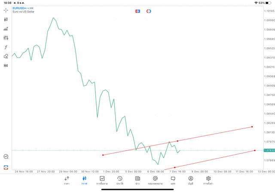The image size is (275, 192).
Task: Open the EURUSDm symbol selector
Action: [21, 8]
